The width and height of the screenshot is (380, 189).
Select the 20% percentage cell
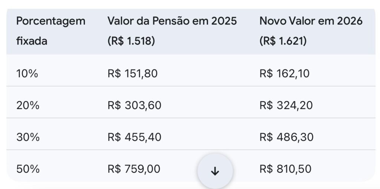point(28,105)
